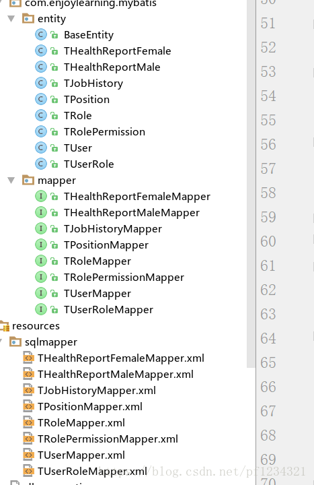The width and height of the screenshot is (314, 485).
Task: Open TRoleMapper.xml file
Action: tap(81, 423)
